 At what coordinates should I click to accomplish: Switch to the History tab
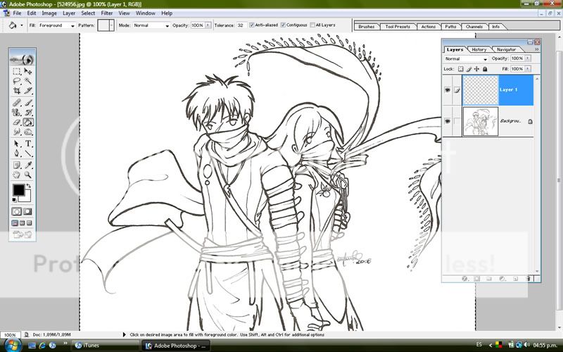point(479,49)
